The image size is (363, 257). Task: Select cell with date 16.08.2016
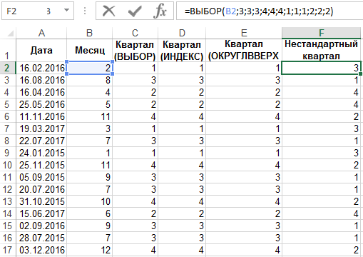(41, 80)
